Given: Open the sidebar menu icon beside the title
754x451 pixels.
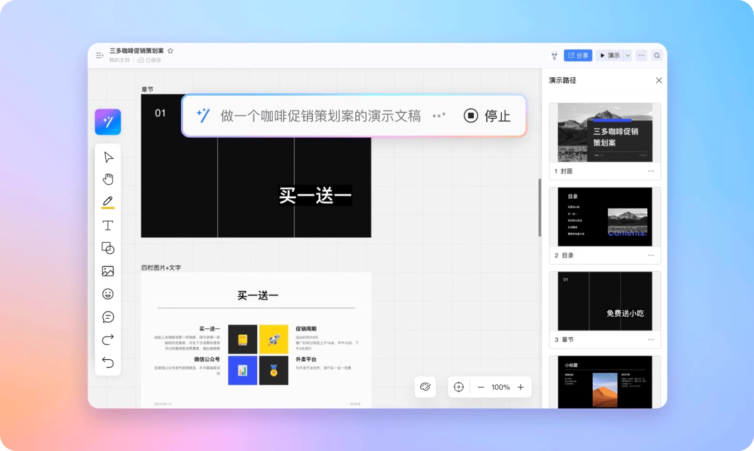Looking at the screenshot, I should (x=100, y=55).
